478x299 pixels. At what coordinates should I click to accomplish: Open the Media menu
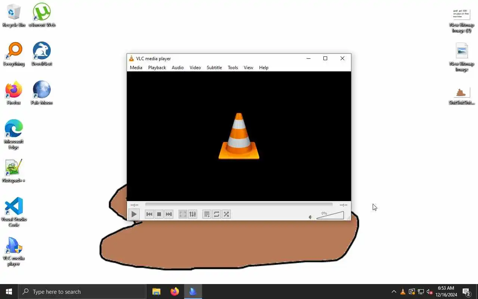136,68
